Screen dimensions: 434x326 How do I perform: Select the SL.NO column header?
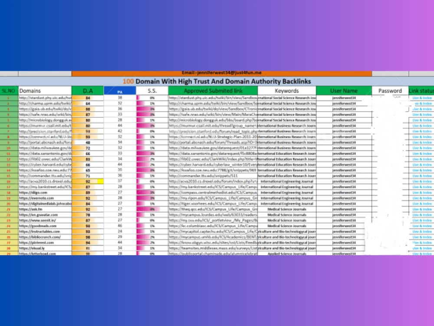[x=9, y=91]
